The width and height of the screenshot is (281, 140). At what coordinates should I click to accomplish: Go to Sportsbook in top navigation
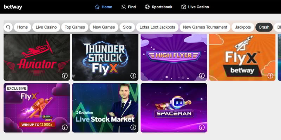point(159,7)
